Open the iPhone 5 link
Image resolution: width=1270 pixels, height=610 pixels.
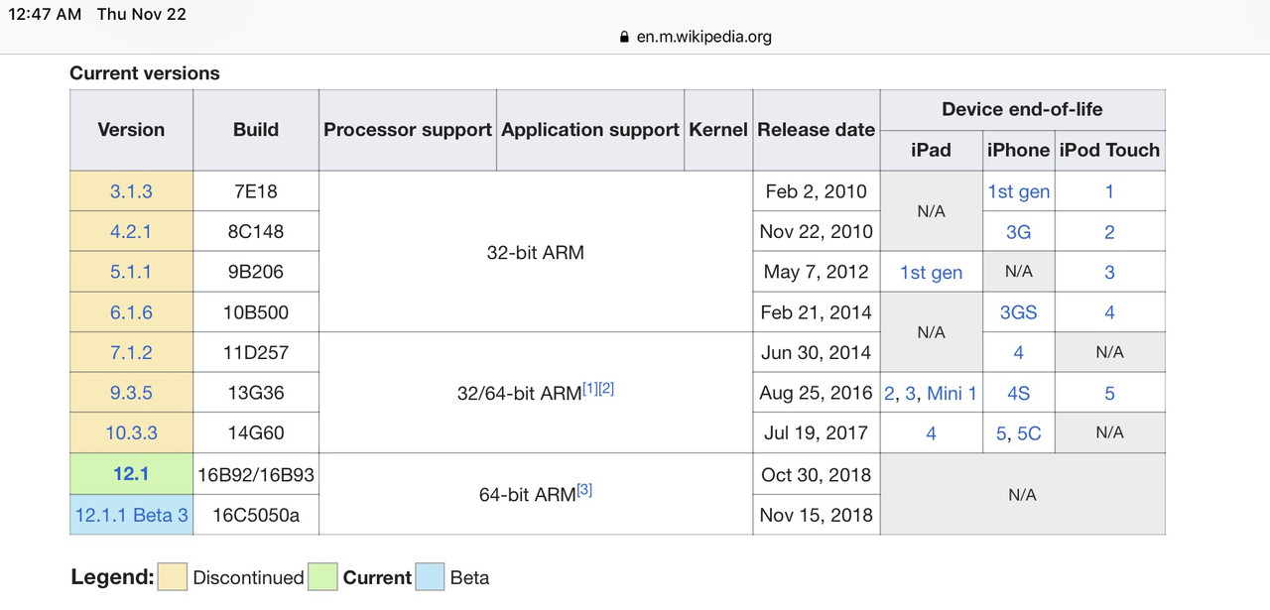[1001, 432]
